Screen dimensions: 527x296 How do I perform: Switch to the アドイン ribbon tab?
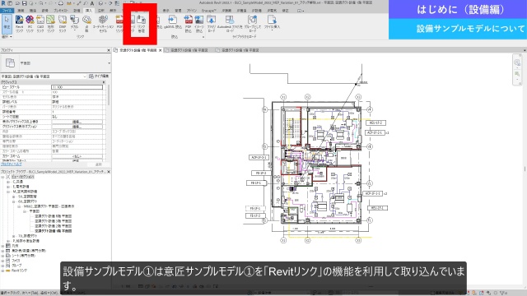[192, 11]
